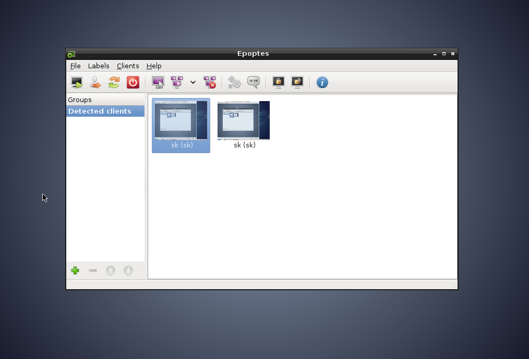
Task: Click the Unlock screen open-padlock icon
Action: (x=297, y=82)
